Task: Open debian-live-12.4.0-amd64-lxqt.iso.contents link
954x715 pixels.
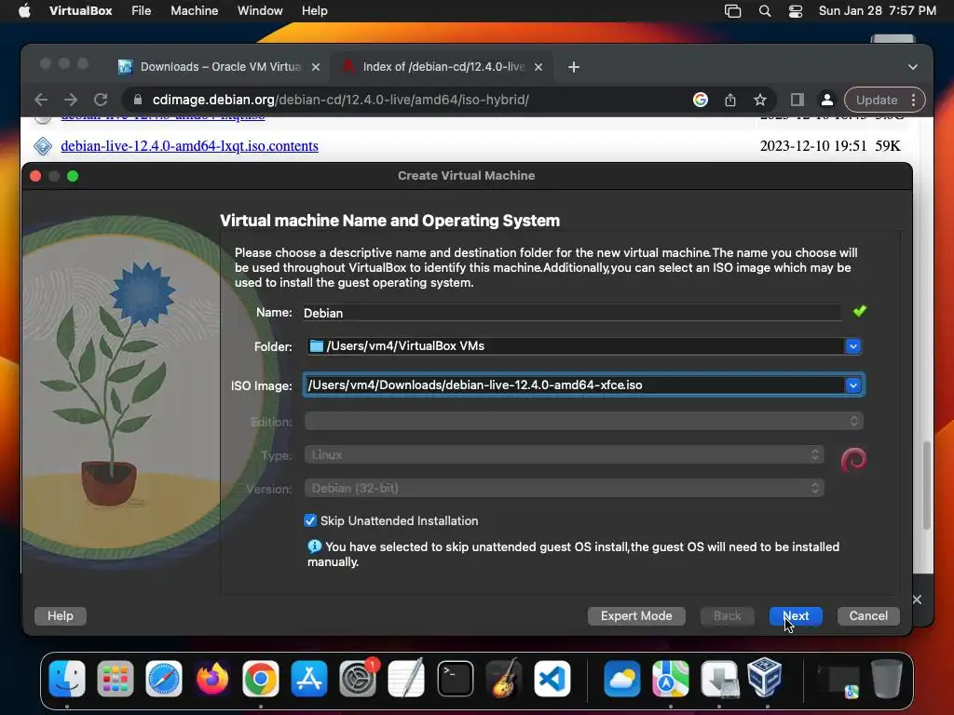Action: point(189,146)
